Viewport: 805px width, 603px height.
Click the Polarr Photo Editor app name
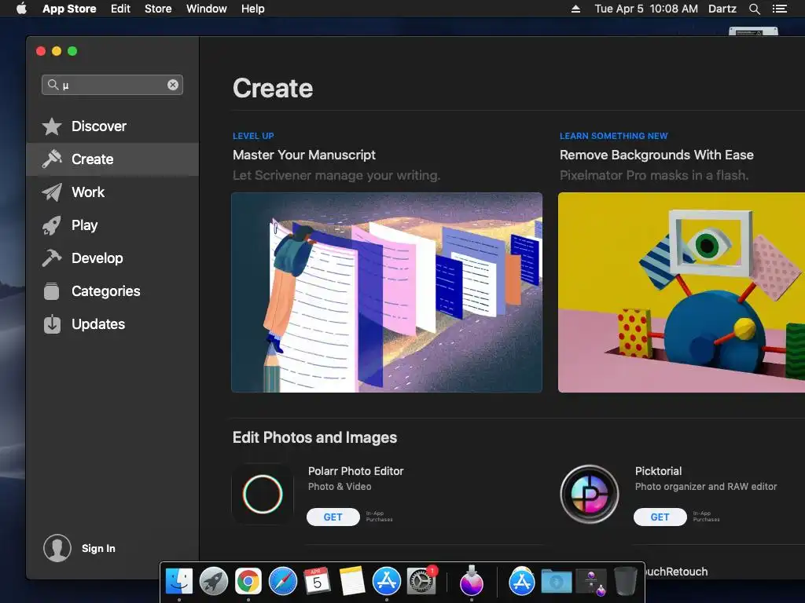click(x=356, y=471)
